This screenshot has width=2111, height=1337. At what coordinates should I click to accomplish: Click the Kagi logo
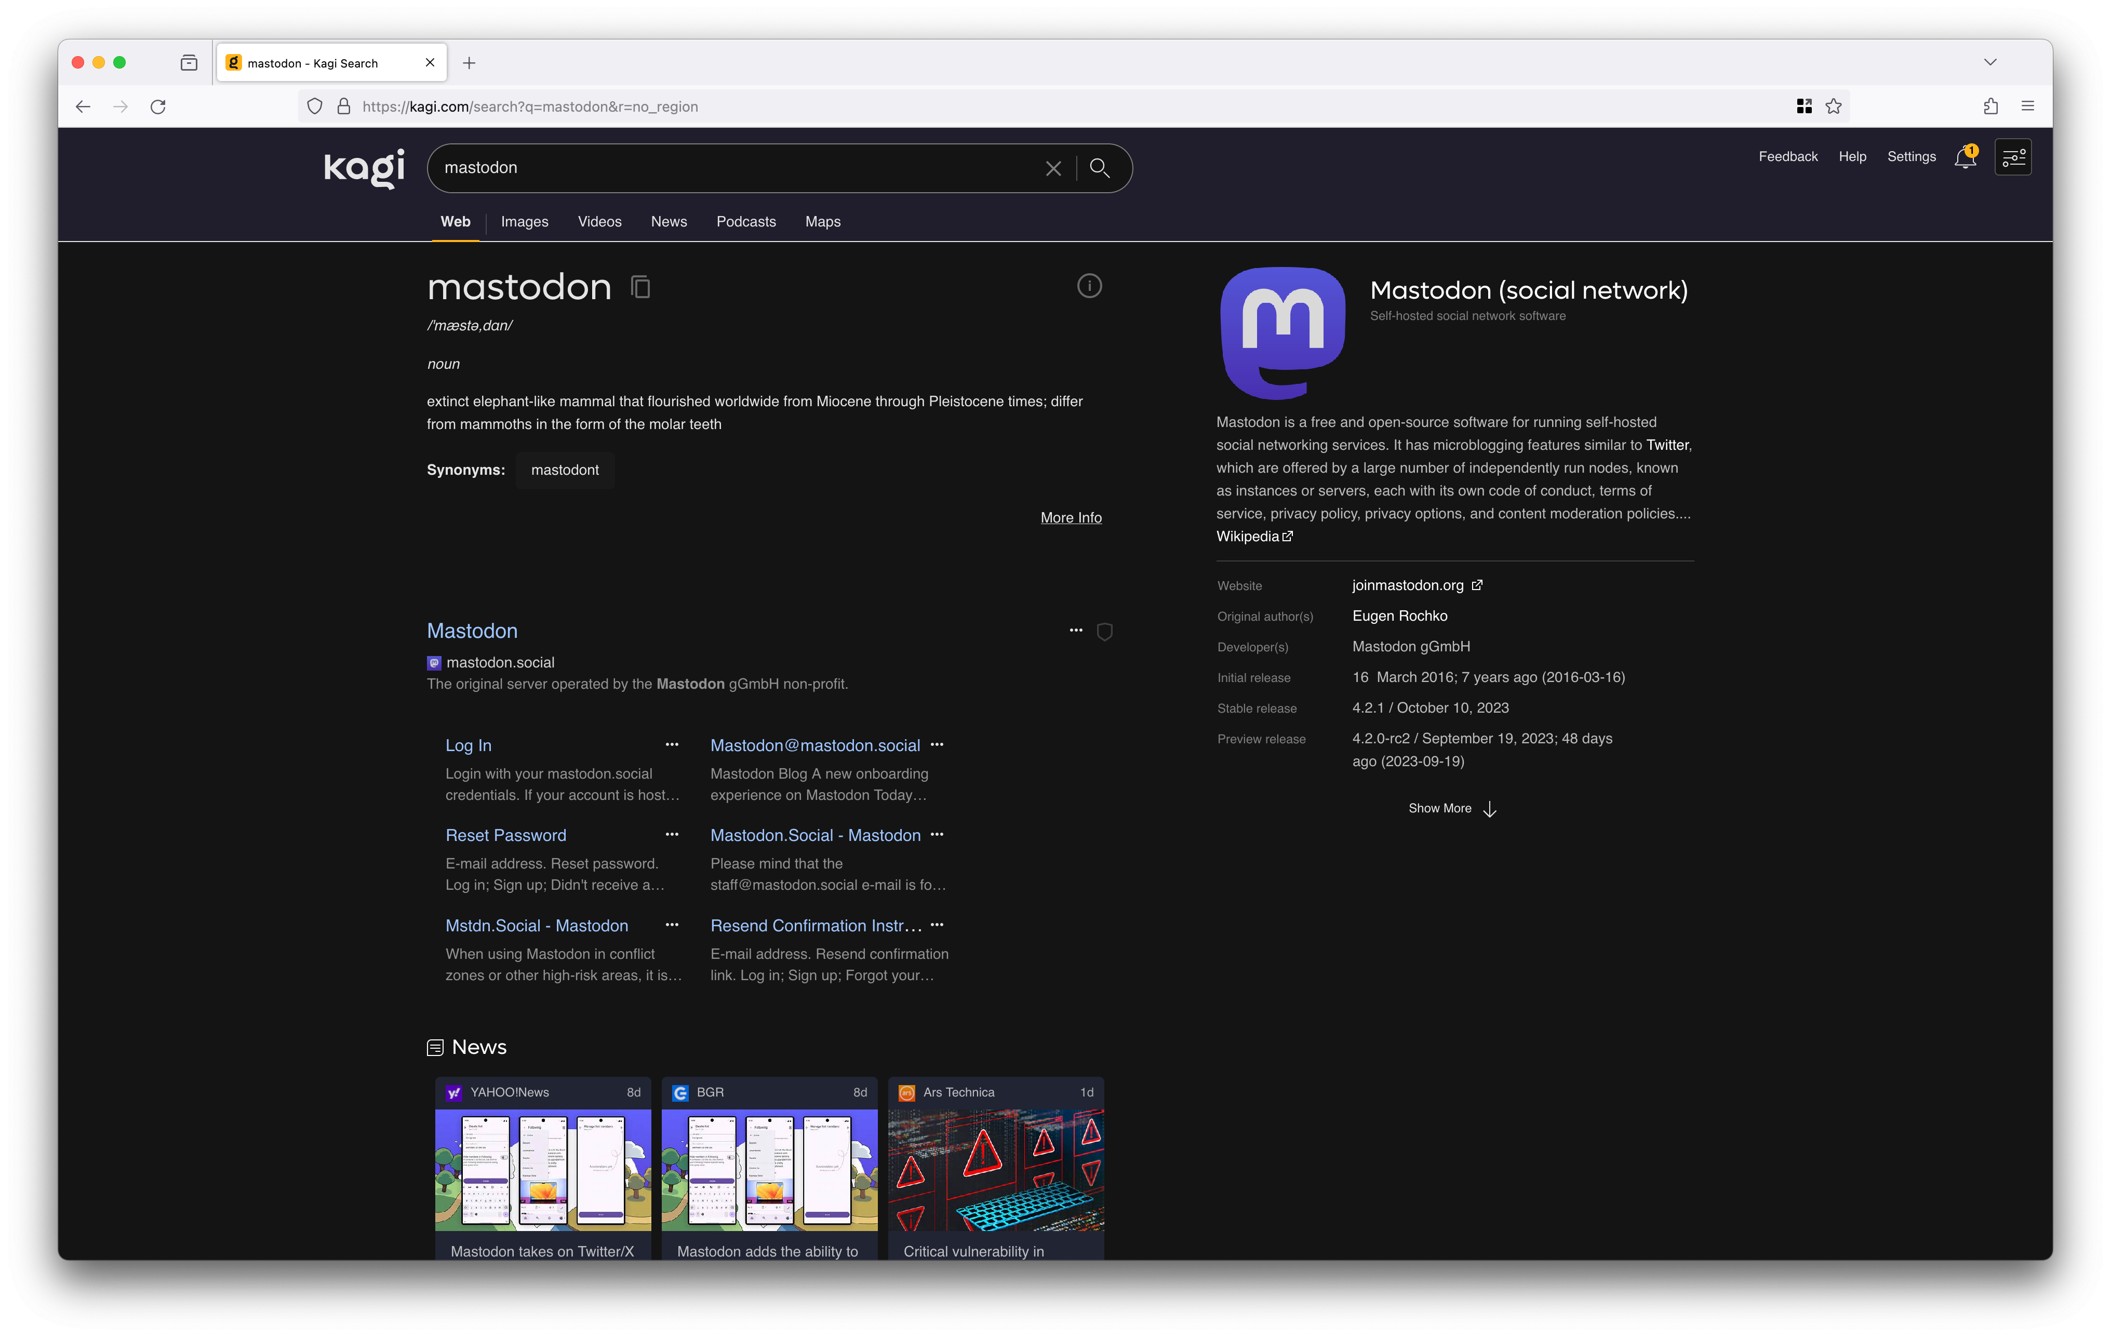[x=364, y=167]
